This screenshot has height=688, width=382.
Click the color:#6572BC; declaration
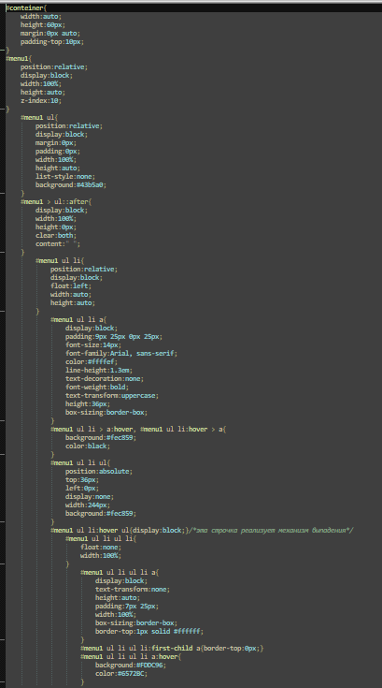121,674
